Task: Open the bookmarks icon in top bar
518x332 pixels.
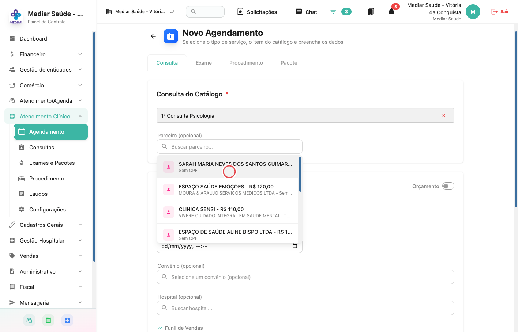Action: click(x=371, y=12)
